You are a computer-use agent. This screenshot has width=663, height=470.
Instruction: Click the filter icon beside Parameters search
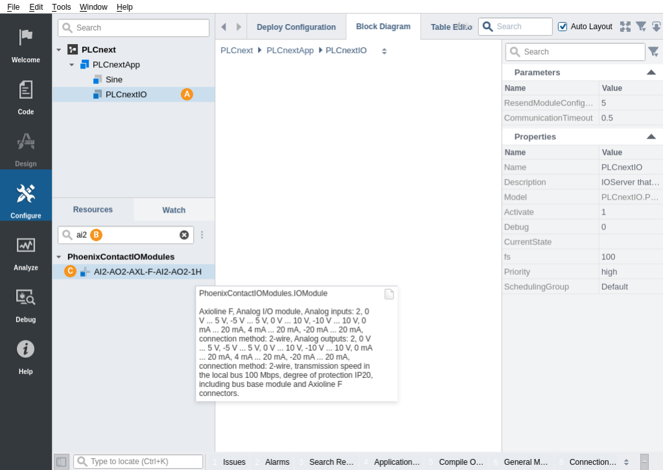coord(653,52)
